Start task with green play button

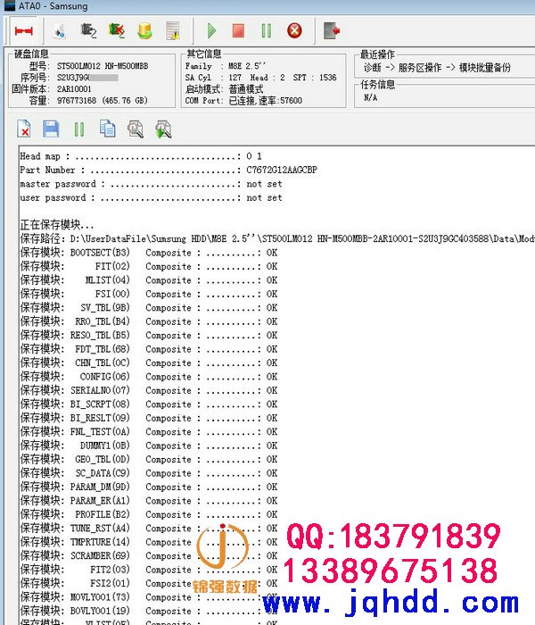click(211, 30)
